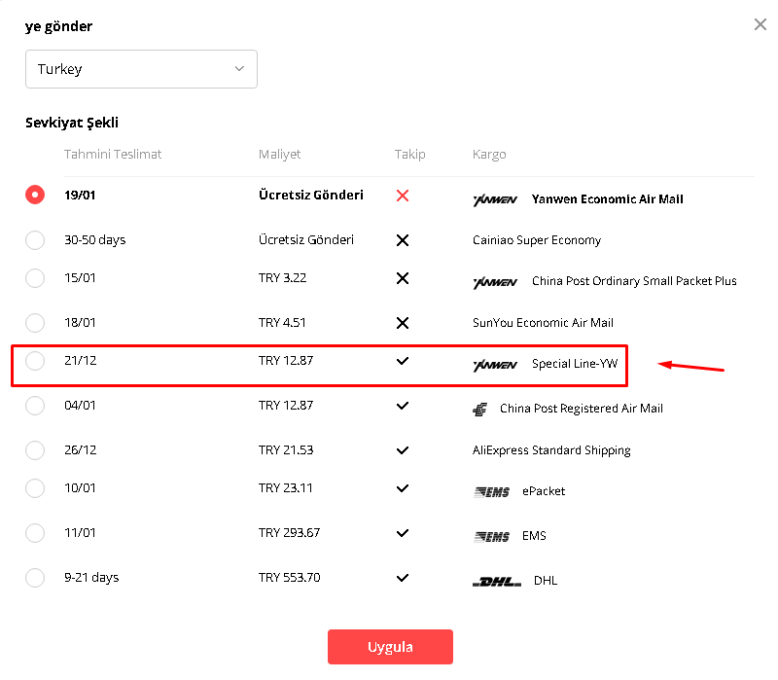Click the Yanwen logo beside Special Line-YW

coord(495,365)
